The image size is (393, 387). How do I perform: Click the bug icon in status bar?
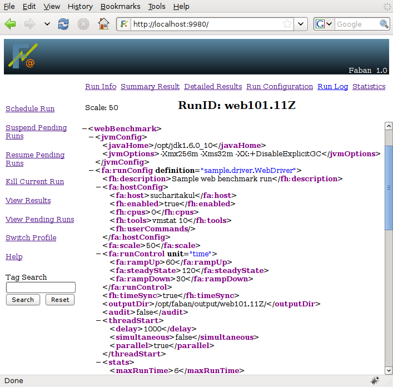(375, 381)
